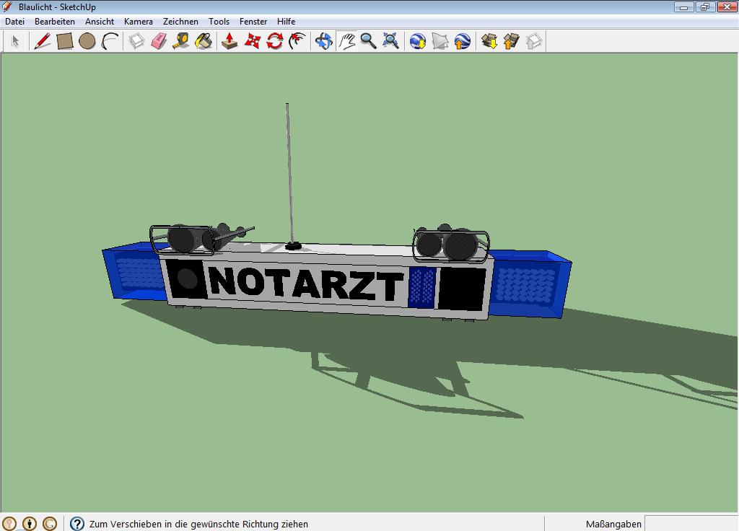This screenshot has height=531, width=739.
Task: Select the Push/Pull tool
Action: (x=229, y=41)
